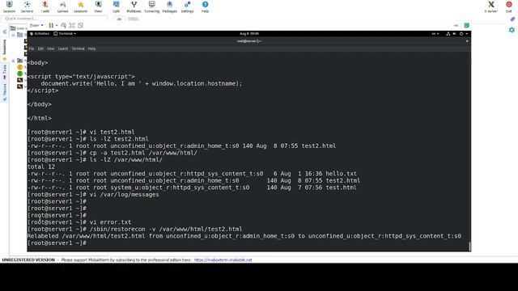
Task: Close the root@server1 terminal window
Action: [467, 41]
